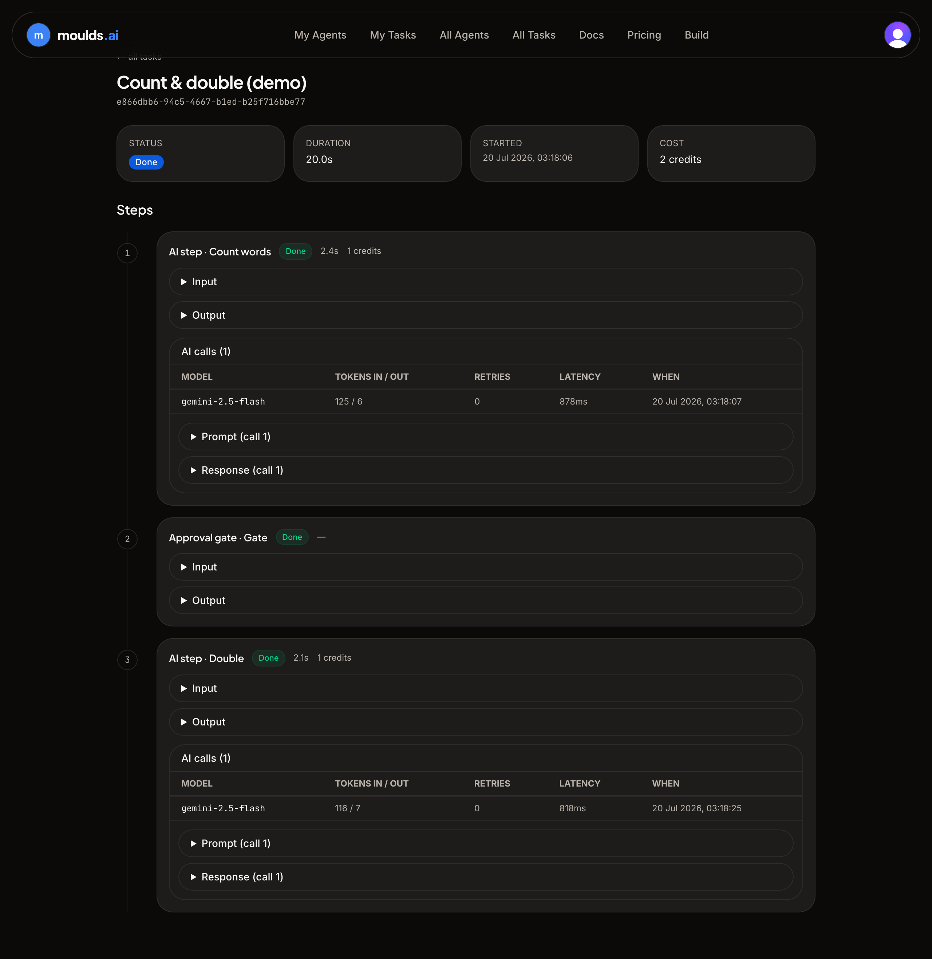Expand Input under Double step
Image resolution: width=932 pixels, height=959 pixels.
coord(485,688)
